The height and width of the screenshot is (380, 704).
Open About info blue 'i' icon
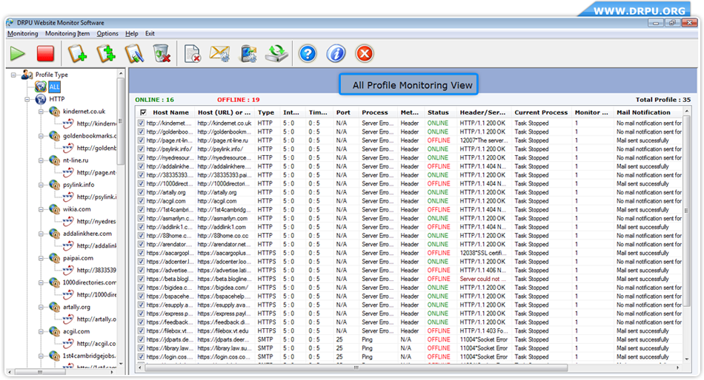(x=336, y=54)
